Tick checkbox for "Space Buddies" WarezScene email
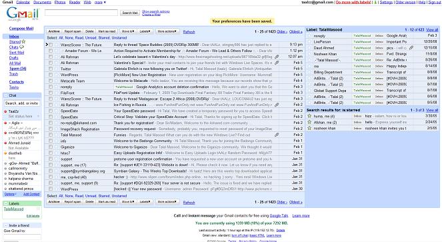442x242 pixels. (x=51, y=45)
